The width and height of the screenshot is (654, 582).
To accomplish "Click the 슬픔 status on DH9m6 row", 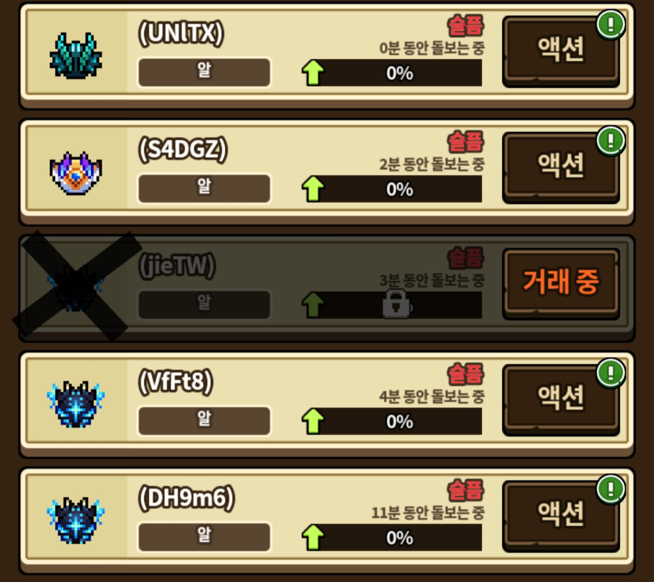I will pos(466,490).
